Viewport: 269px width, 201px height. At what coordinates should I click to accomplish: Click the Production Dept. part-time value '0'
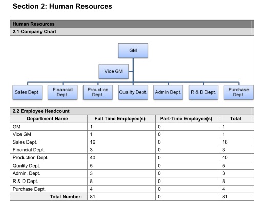[159, 158]
